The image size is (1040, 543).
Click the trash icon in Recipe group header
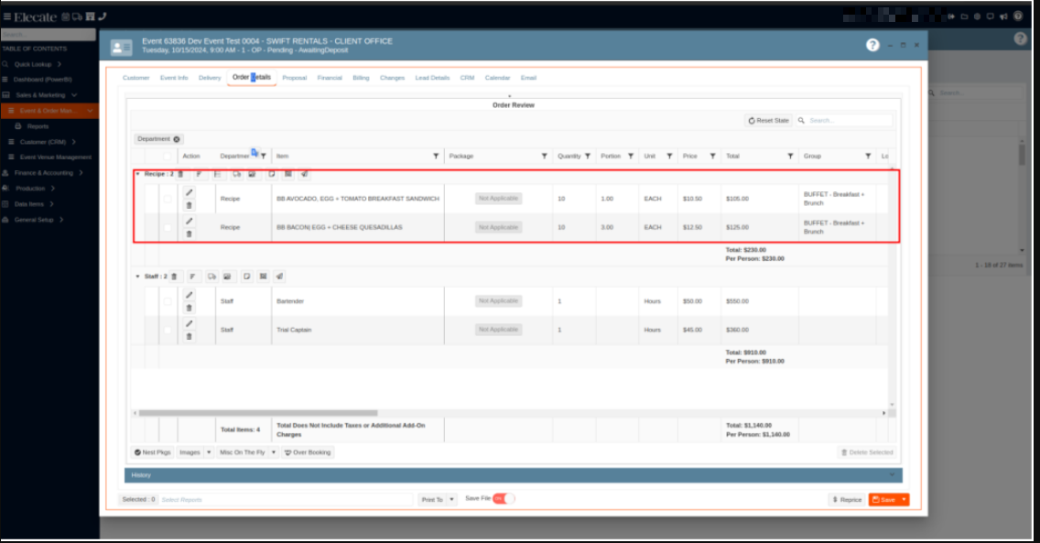click(180, 174)
